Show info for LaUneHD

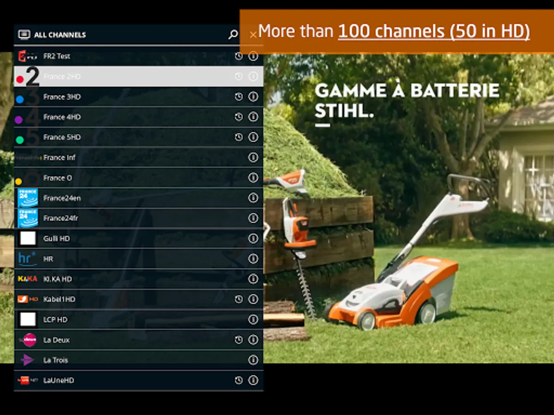tap(253, 380)
